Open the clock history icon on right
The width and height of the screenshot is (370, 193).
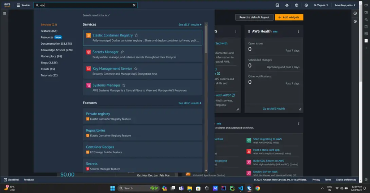(355, 21)
